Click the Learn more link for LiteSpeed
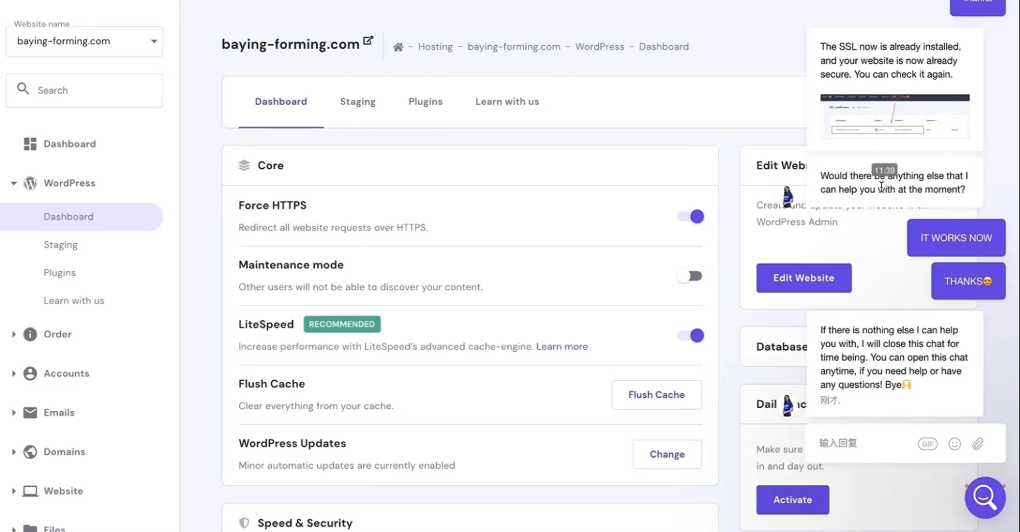The width and height of the screenshot is (1020, 532). tap(562, 347)
